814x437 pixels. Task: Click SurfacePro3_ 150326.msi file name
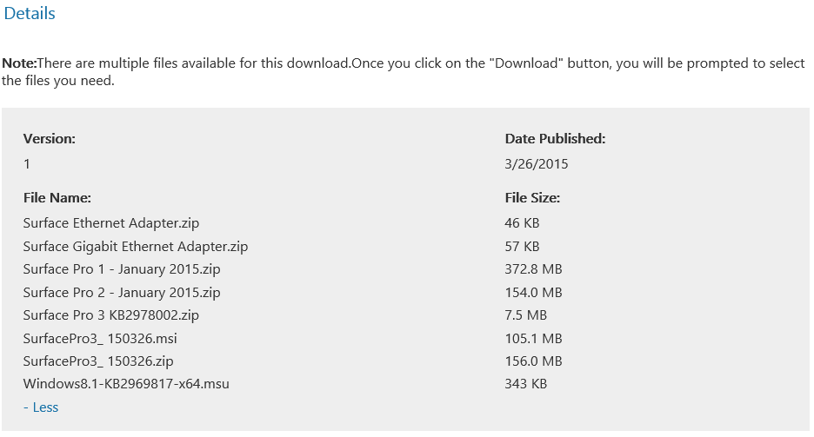(x=100, y=339)
